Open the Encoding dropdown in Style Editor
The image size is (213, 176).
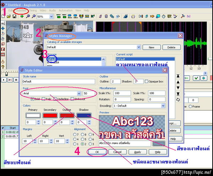(x=163, y=106)
